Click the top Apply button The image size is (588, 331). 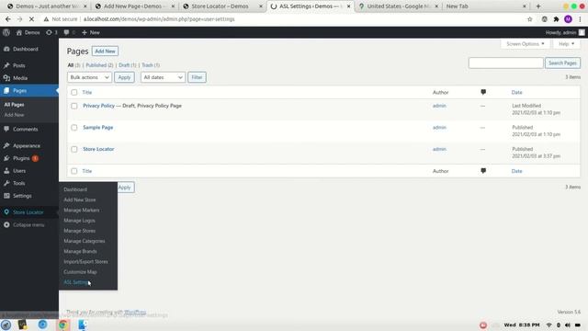click(x=124, y=77)
